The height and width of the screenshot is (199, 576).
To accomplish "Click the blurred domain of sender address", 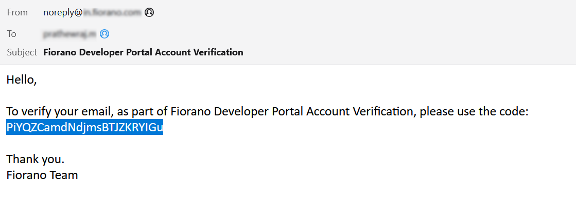I will 112,12.
